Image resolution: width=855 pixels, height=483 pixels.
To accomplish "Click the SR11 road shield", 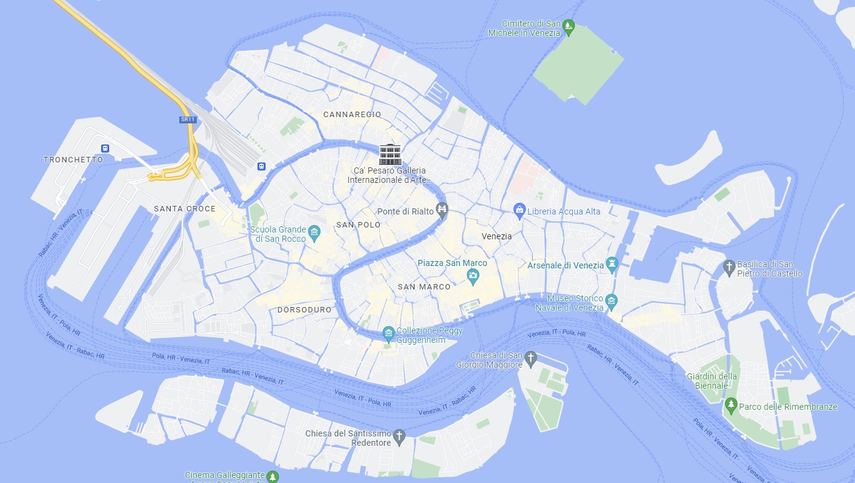I will [x=187, y=119].
